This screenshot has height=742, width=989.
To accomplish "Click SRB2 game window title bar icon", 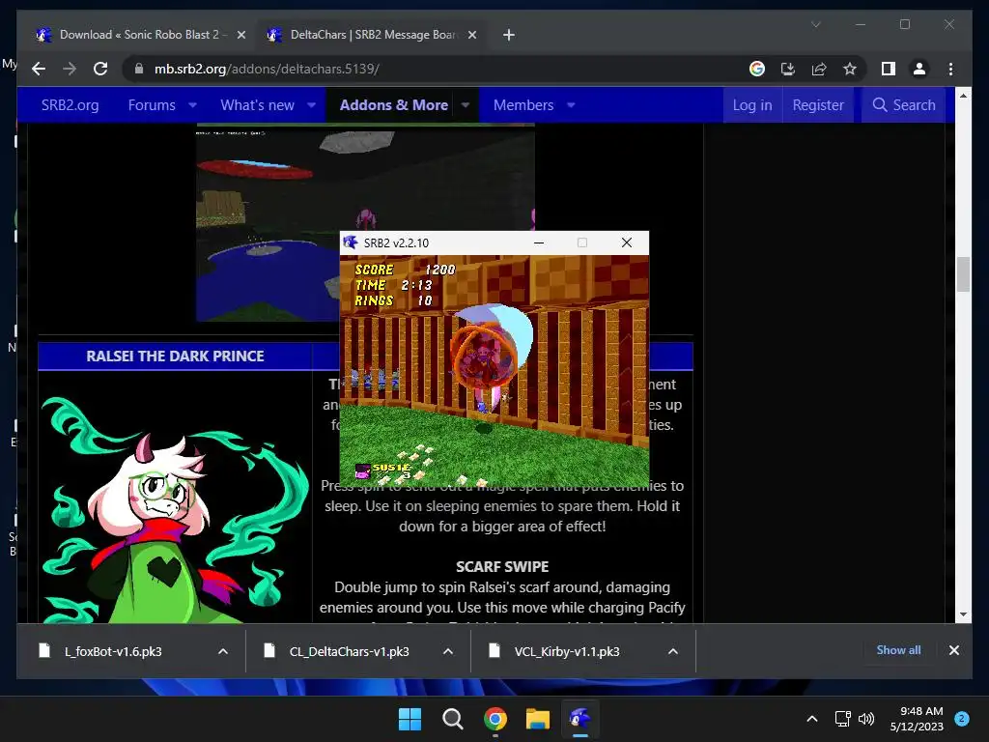I will coord(350,243).
